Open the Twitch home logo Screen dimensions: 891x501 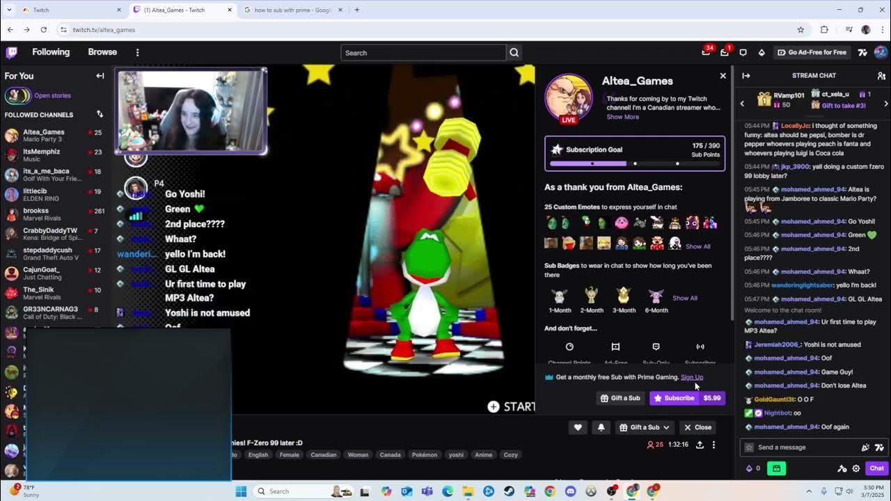click(12, 52)
